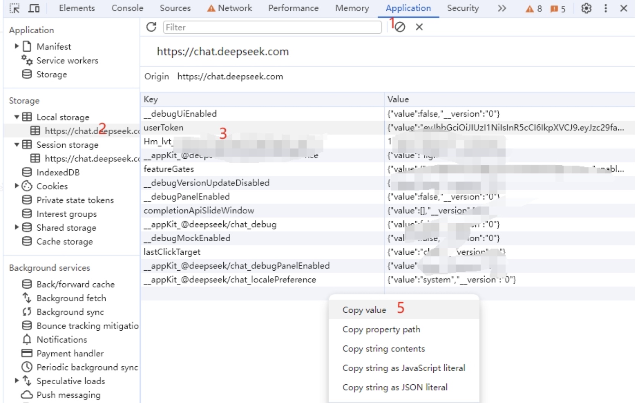Click the clear all storage icon

pyautogui.click(x=400, y=27)
